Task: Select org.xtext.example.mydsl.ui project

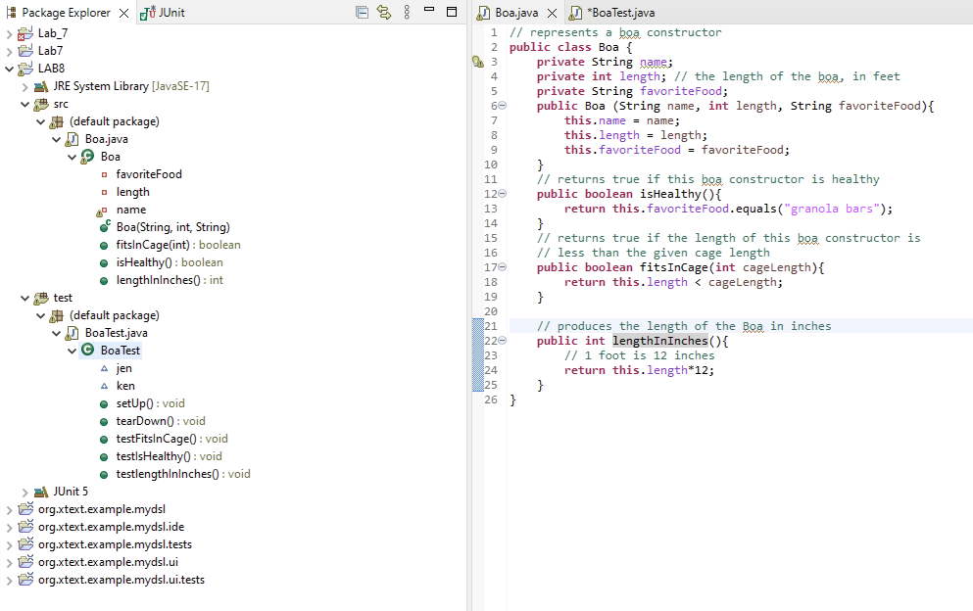Action: click(108, 562)
